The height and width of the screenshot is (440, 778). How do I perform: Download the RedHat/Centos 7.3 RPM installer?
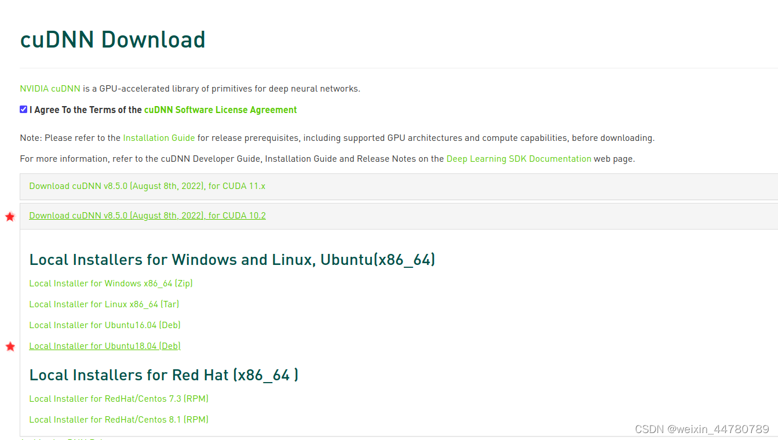pyautogui.click(x=119, y=399)
